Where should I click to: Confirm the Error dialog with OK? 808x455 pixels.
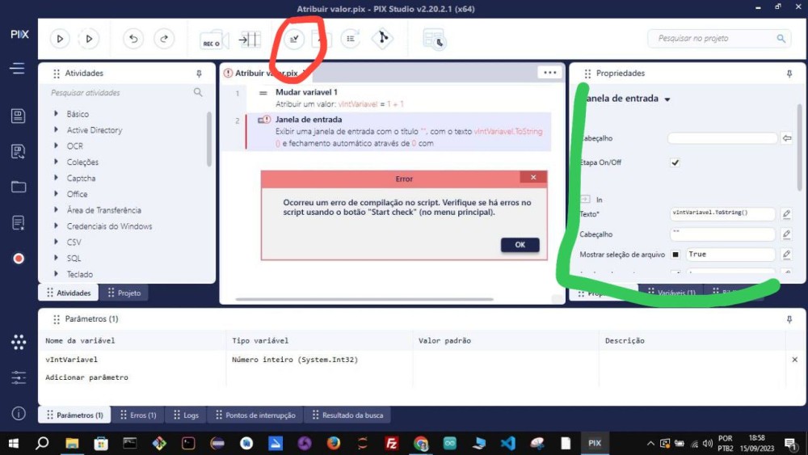tap(520, 245)
